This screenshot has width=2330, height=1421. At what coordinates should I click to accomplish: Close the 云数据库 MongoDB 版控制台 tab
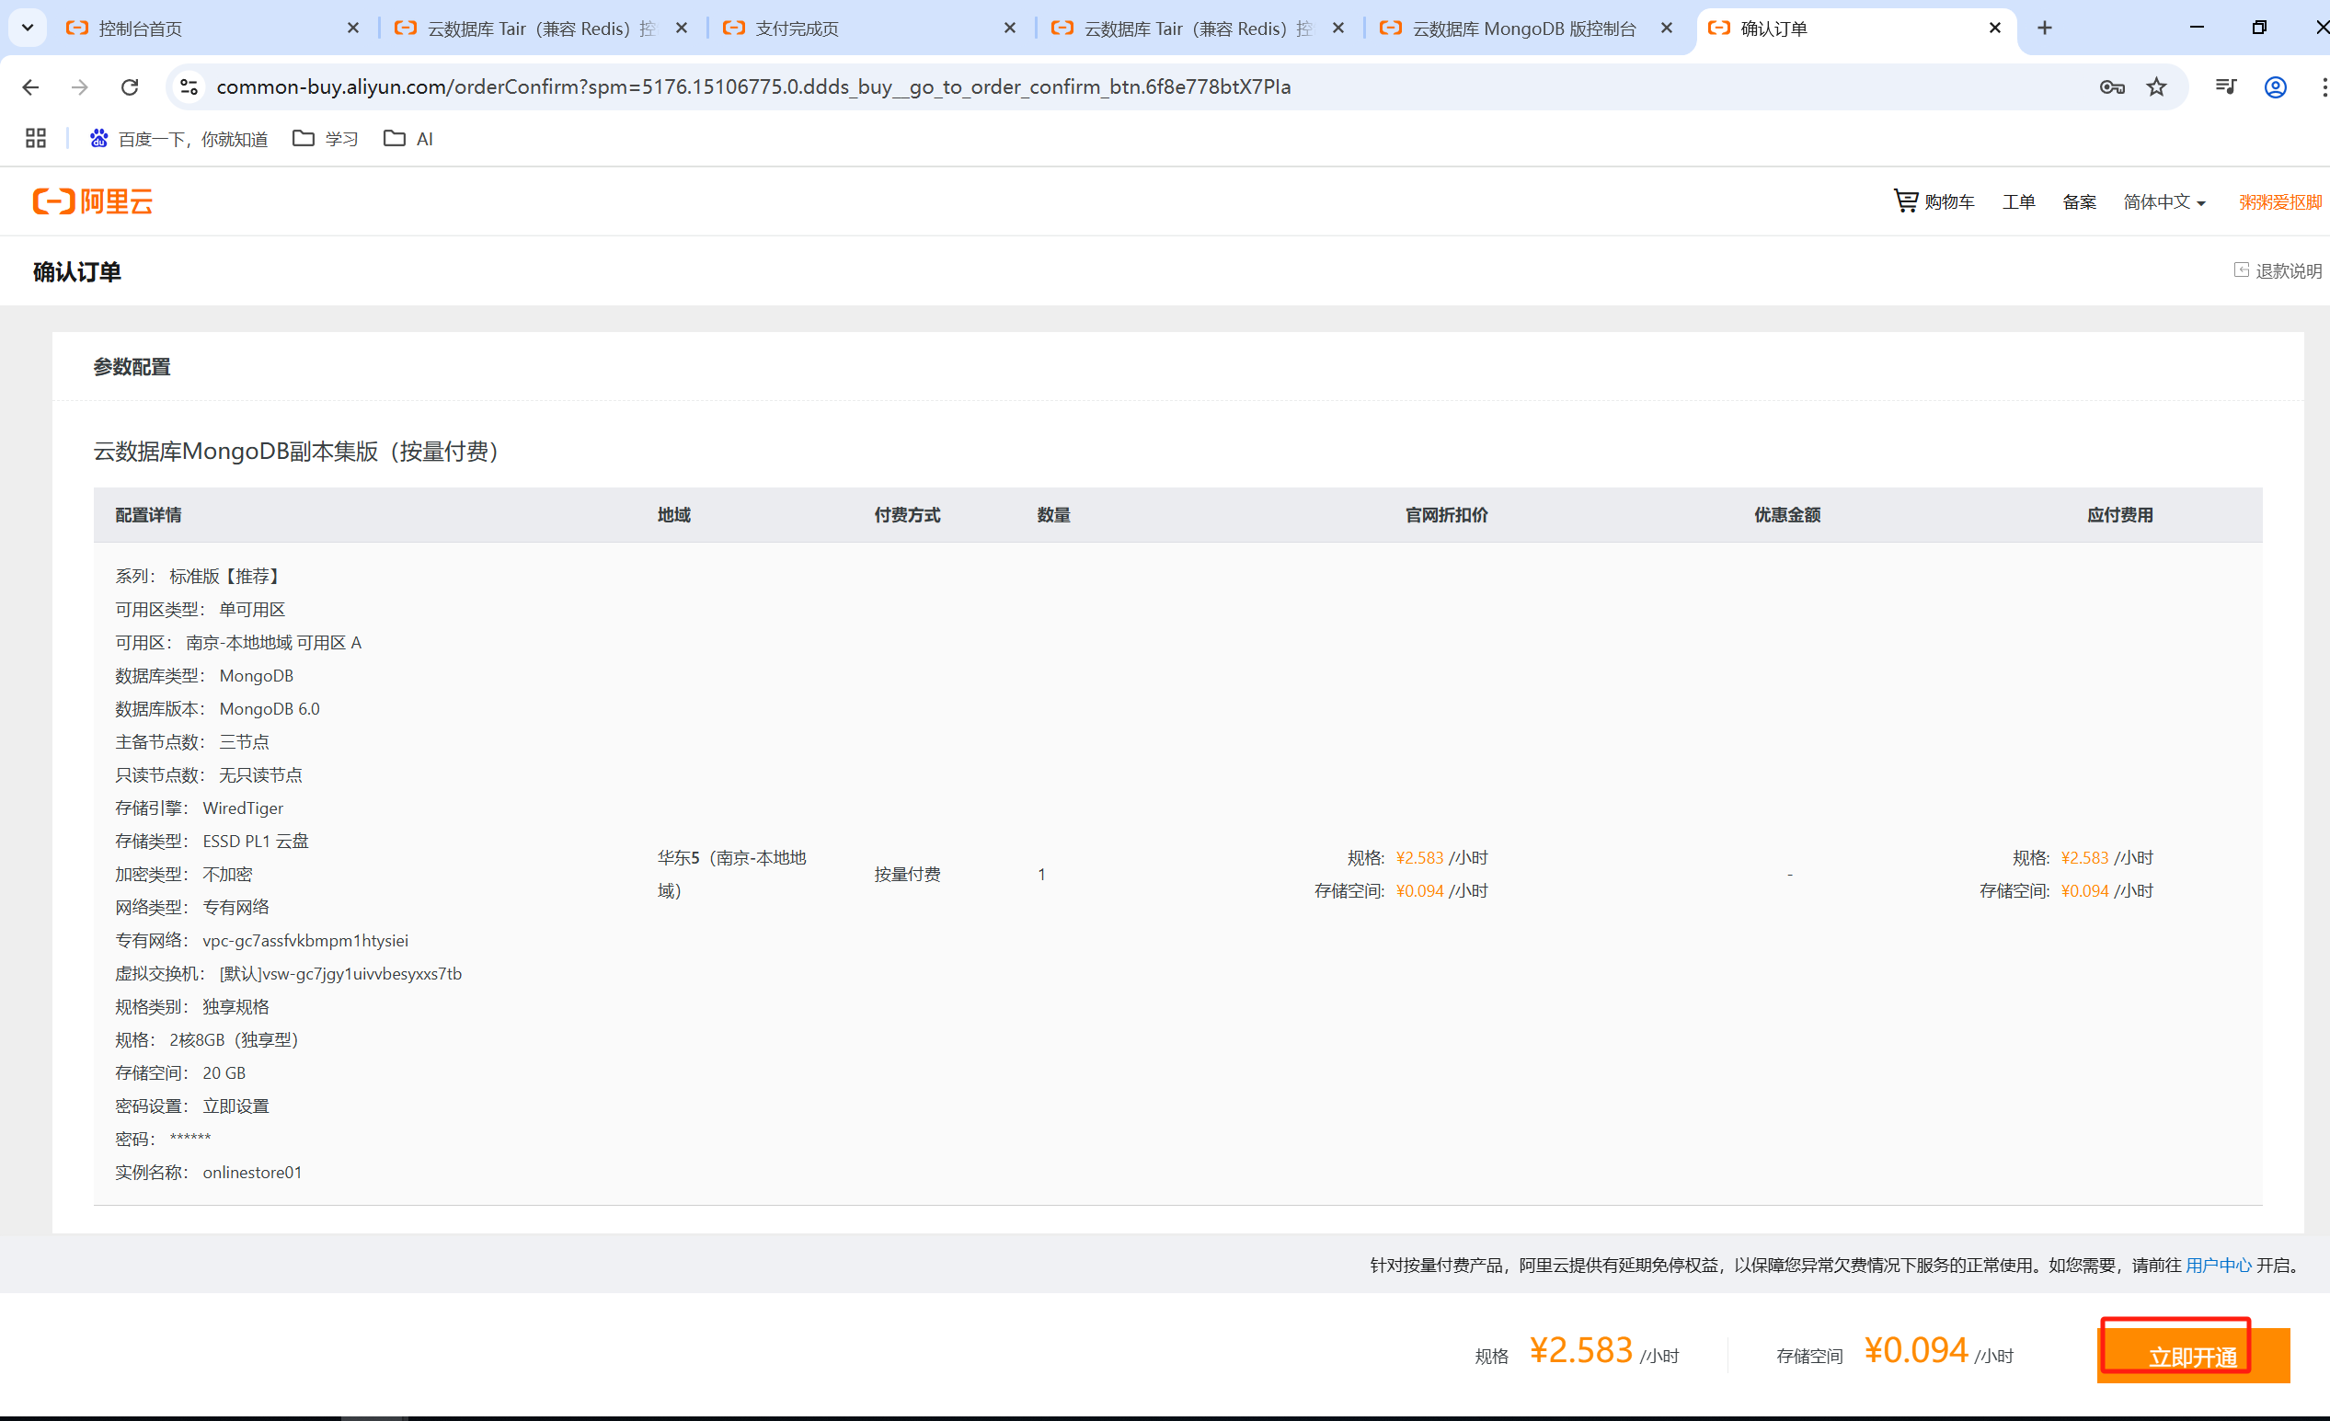(1666, 29)
